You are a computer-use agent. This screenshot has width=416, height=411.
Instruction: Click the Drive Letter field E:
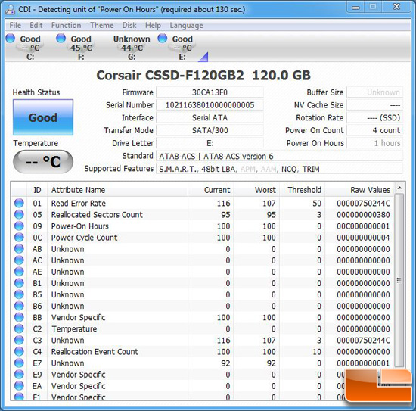[x=210, y=143]
